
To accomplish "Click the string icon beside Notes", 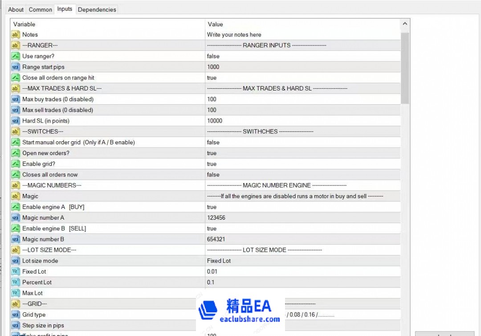I will pyautogui.click(x=16, y=35).
